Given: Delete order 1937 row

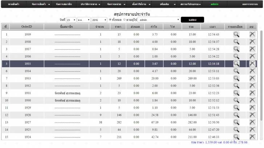Looking at the screenshot, I should point(252,49).
